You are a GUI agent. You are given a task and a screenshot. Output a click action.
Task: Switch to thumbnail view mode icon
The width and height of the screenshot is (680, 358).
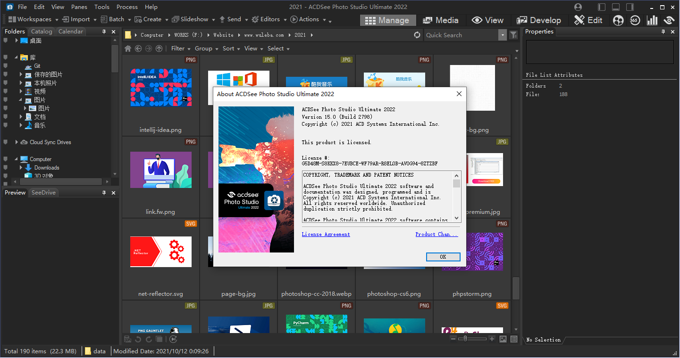(503, 339)
